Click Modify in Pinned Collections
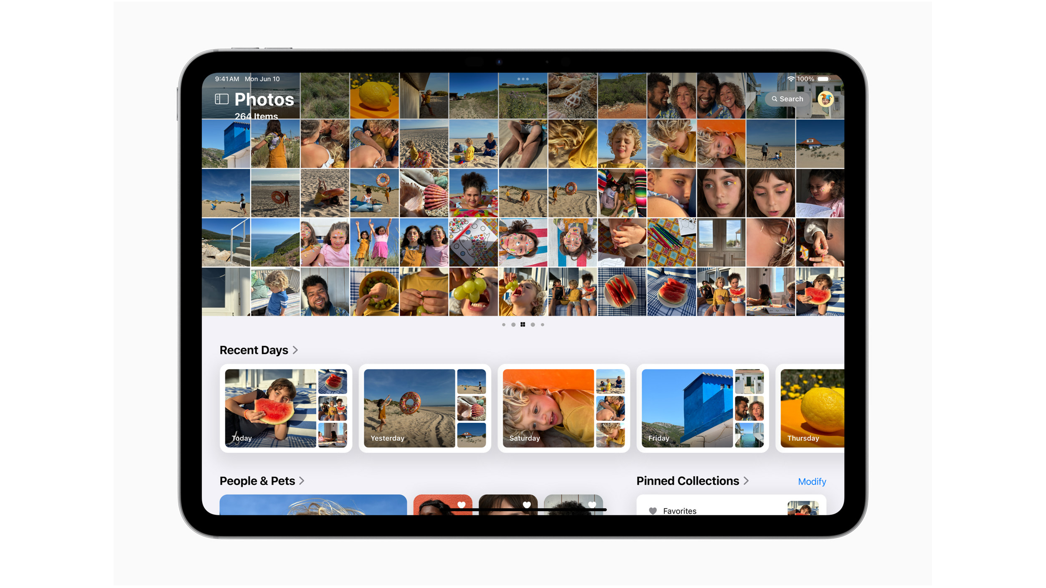Image resolution: width=1046 pixels, height=588 pixels. 812,481
